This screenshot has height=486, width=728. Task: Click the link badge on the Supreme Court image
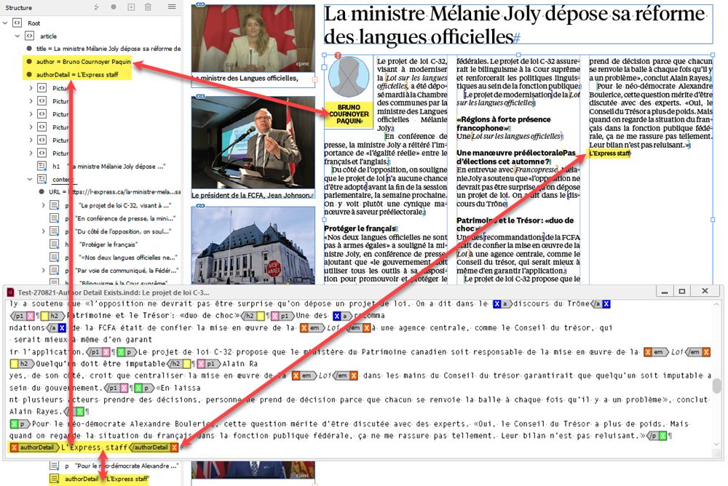coord(200,205)
